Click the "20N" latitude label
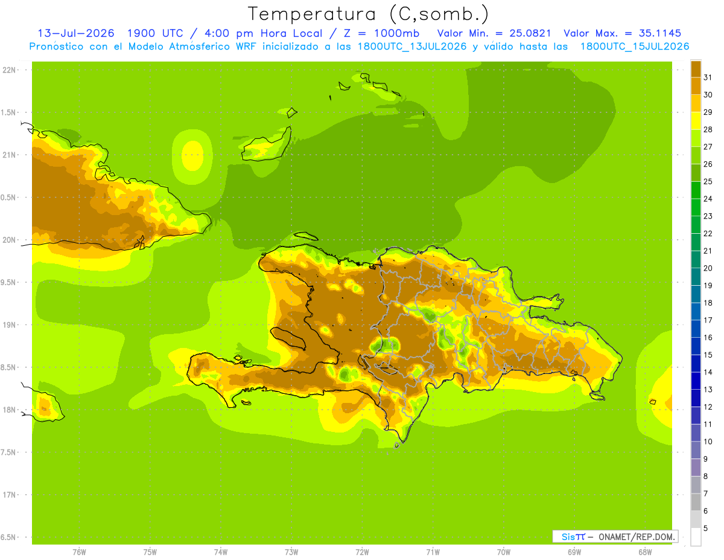This screenshot has height=560, width=724. pos(9,240)
